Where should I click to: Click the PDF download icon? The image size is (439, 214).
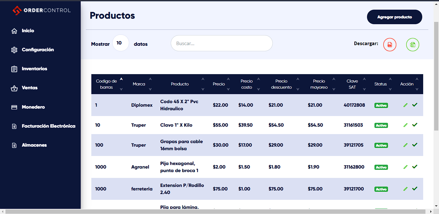(x=390, y=44)
